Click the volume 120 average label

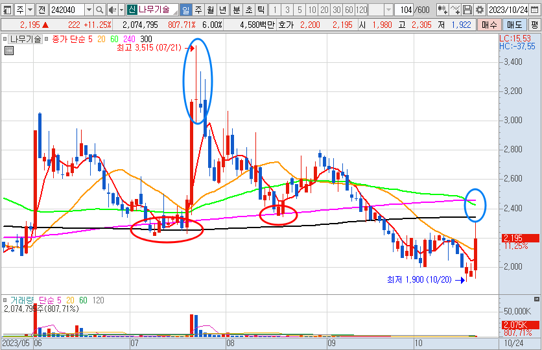(x=98, y=300)
